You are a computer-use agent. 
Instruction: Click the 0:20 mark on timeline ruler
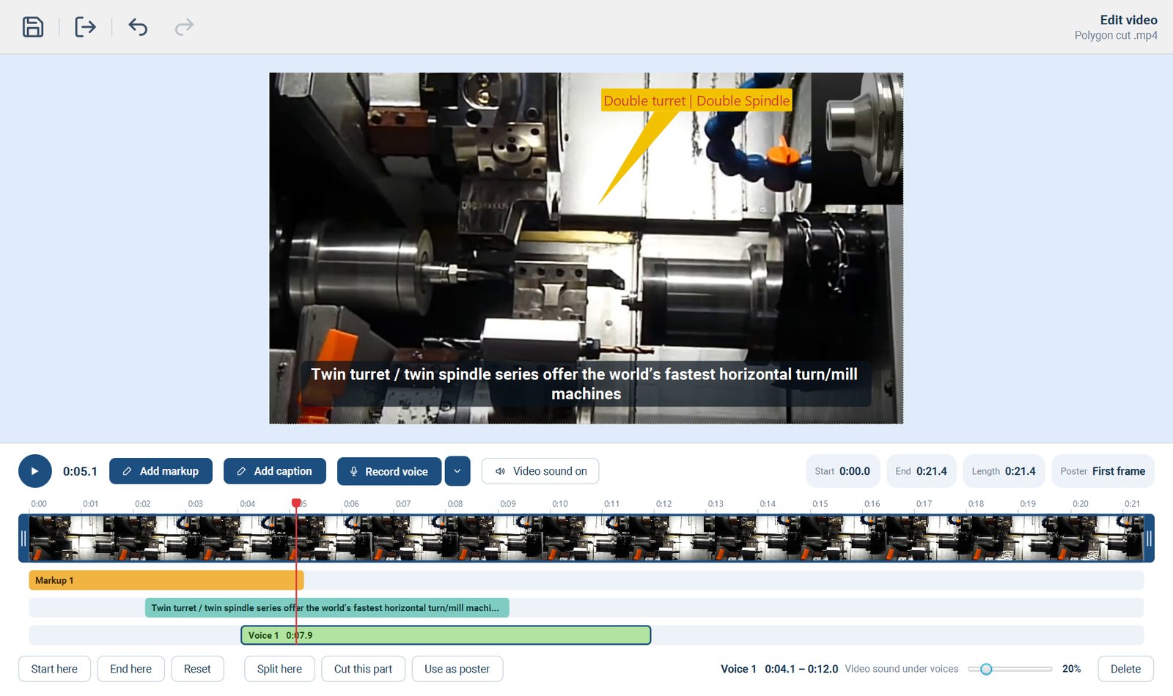[x=1080, y=504]
